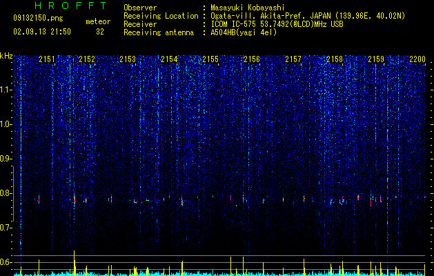Click the antenna A504HB(yagi 4el) text
Screen dimensions: 434x276
coord(244,32)
